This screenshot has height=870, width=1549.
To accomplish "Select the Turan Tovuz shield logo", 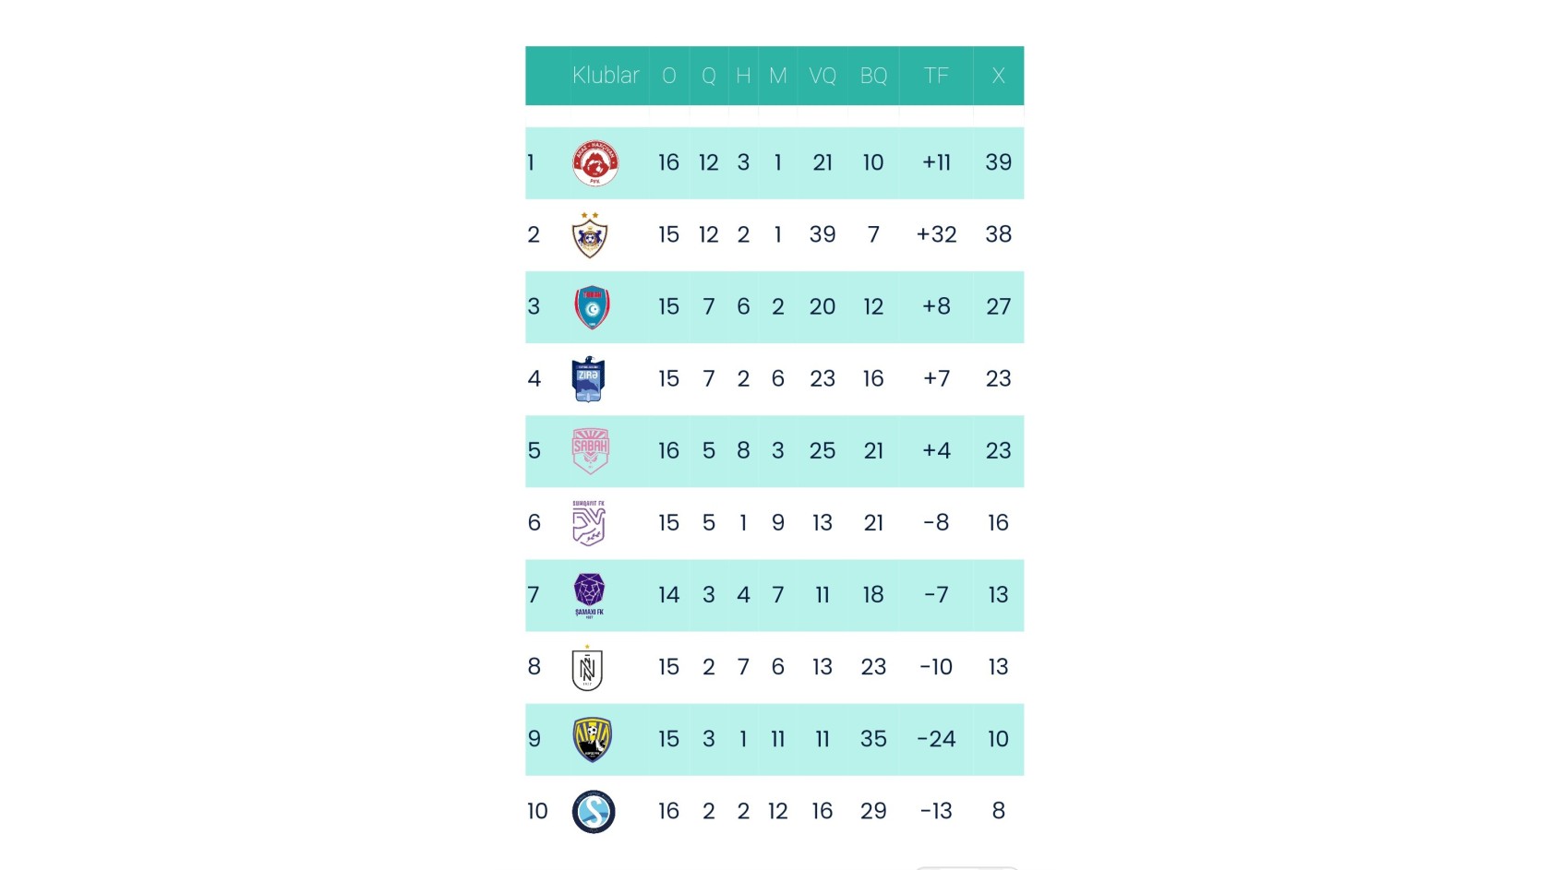I will click(x=592, y=307).
